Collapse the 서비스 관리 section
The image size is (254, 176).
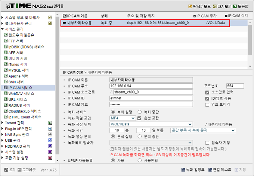[2, 29]
